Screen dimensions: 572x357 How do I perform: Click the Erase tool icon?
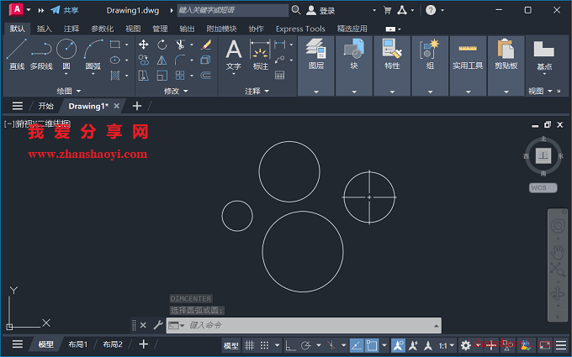206,45
